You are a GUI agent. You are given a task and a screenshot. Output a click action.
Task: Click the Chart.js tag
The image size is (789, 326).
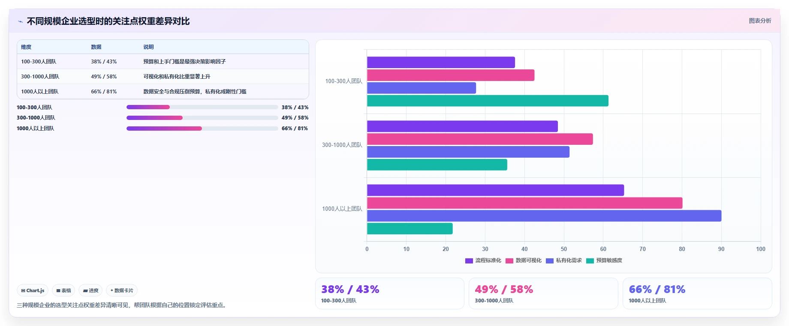point(33,290)
